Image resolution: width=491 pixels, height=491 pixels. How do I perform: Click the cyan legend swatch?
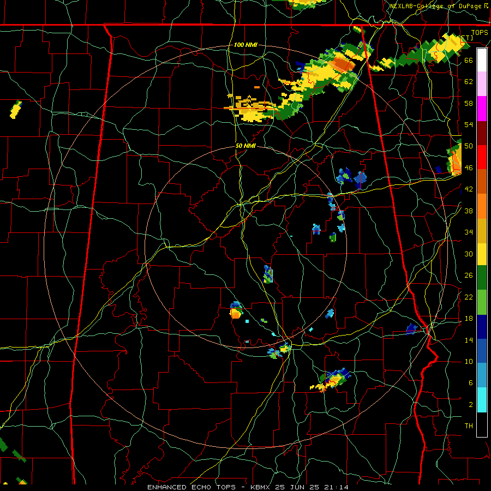pyautogui.click(x=482, y=400)
